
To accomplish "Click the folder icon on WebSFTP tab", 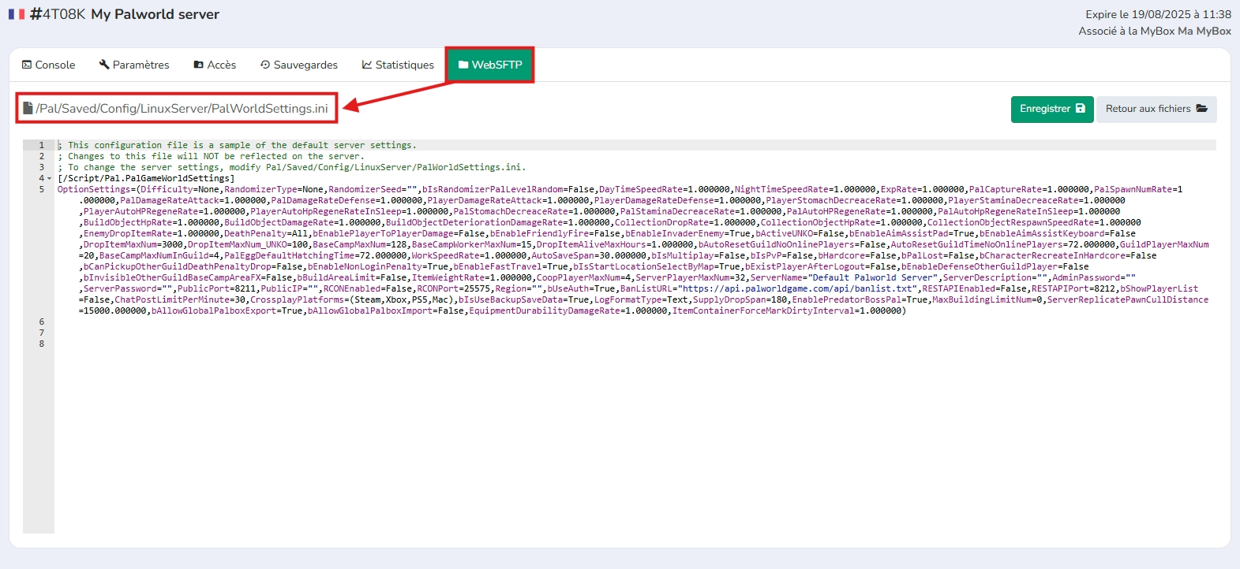I will tap(463, 65).
